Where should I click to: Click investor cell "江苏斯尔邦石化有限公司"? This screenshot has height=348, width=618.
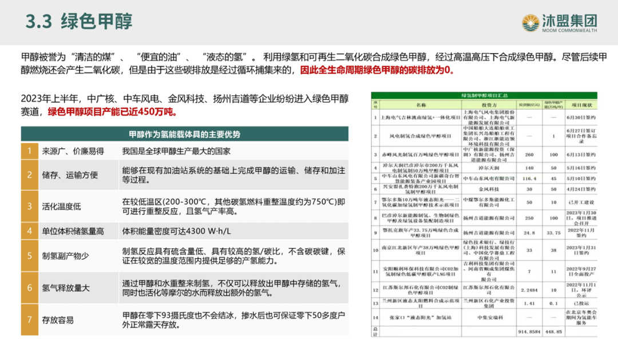pos(489,290)
